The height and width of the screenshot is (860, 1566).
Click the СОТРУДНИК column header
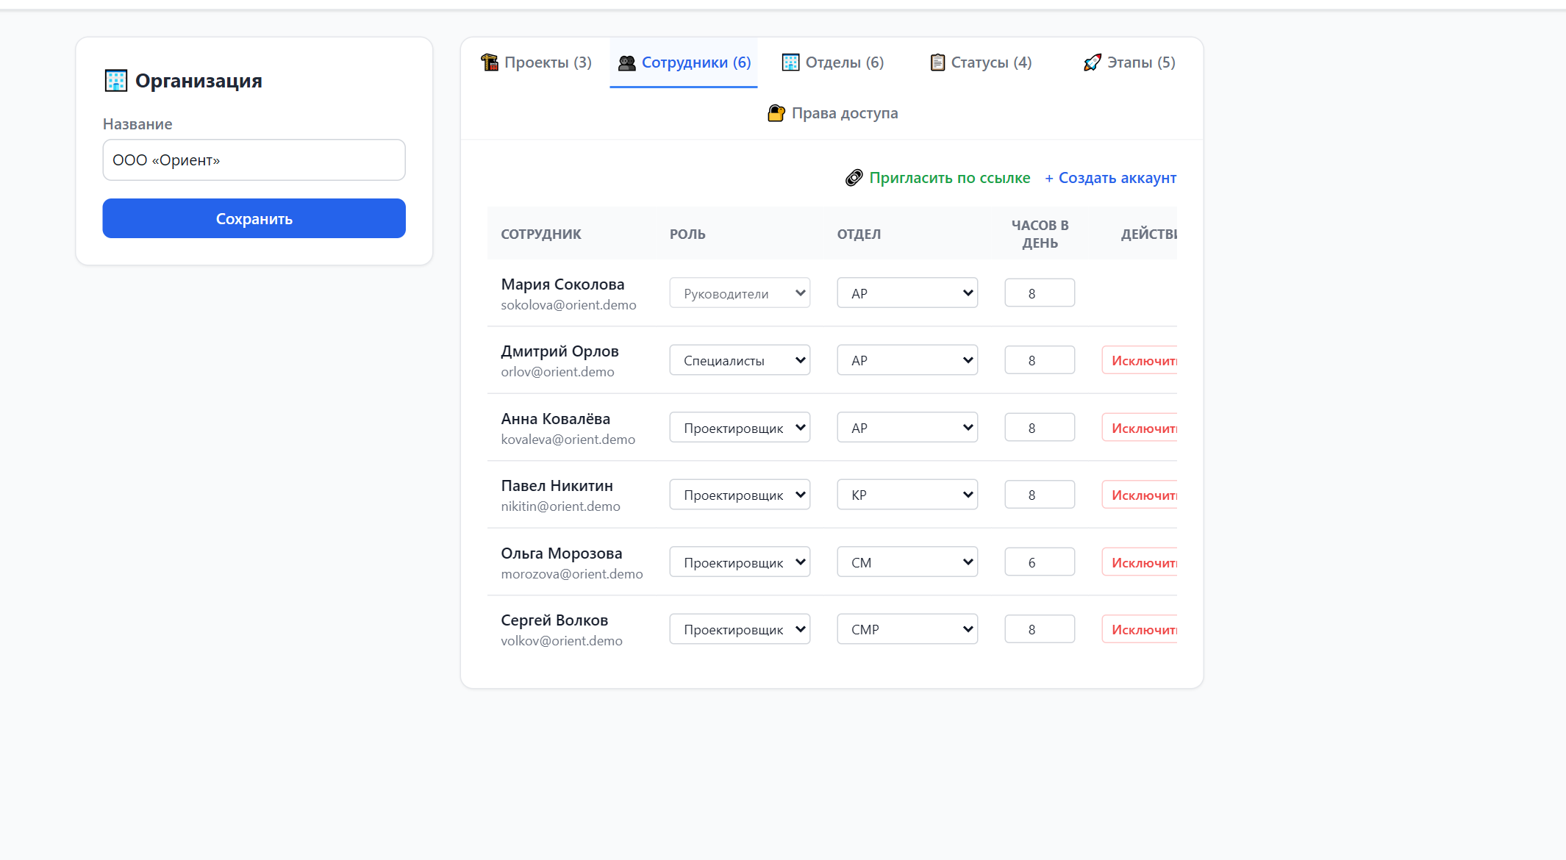[x=541, y=234]
